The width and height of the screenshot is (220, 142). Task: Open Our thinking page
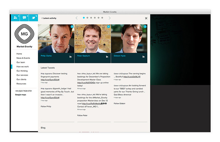[x=22, y=71]
